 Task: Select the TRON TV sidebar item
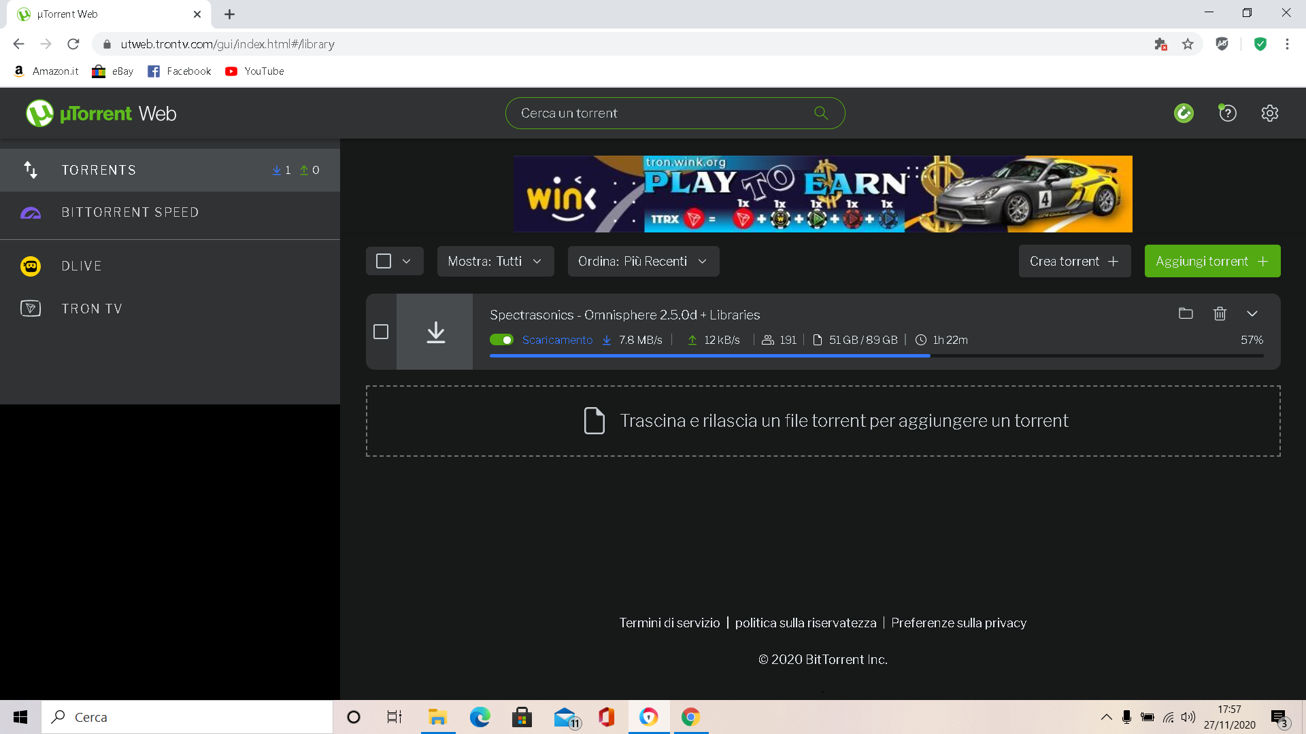(170, 309)
